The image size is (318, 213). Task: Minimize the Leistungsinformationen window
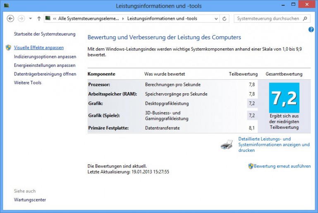point(283,5)
